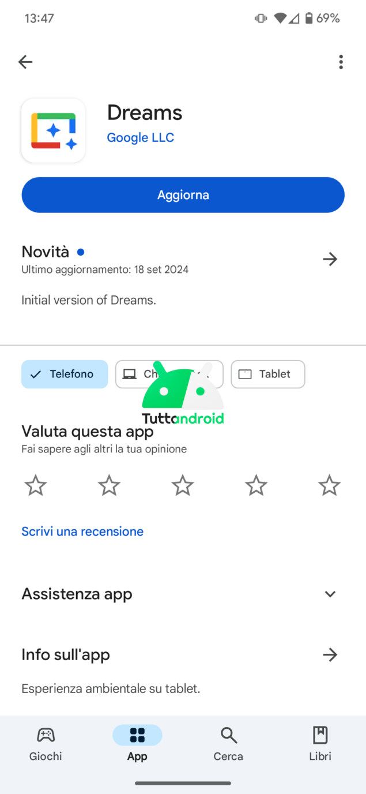Tap the App tab in bottom navigation
Screen dimensions: 366x794
point(137,743)
